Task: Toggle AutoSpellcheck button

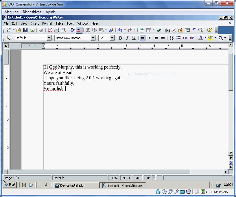Action: tap(79, 30)
